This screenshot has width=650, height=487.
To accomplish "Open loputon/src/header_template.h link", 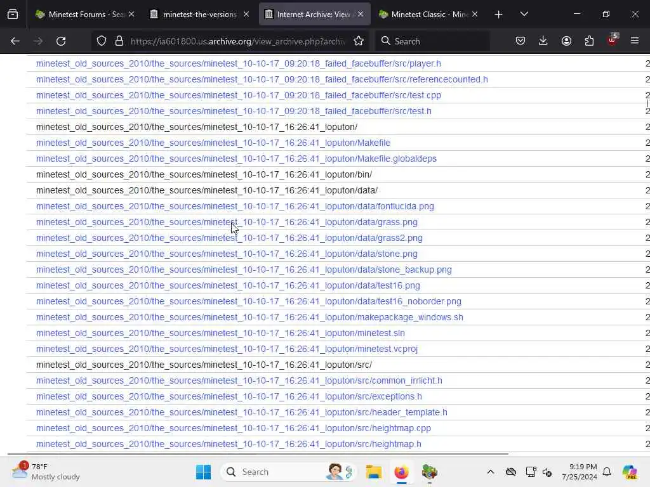I will coord(242,412).
